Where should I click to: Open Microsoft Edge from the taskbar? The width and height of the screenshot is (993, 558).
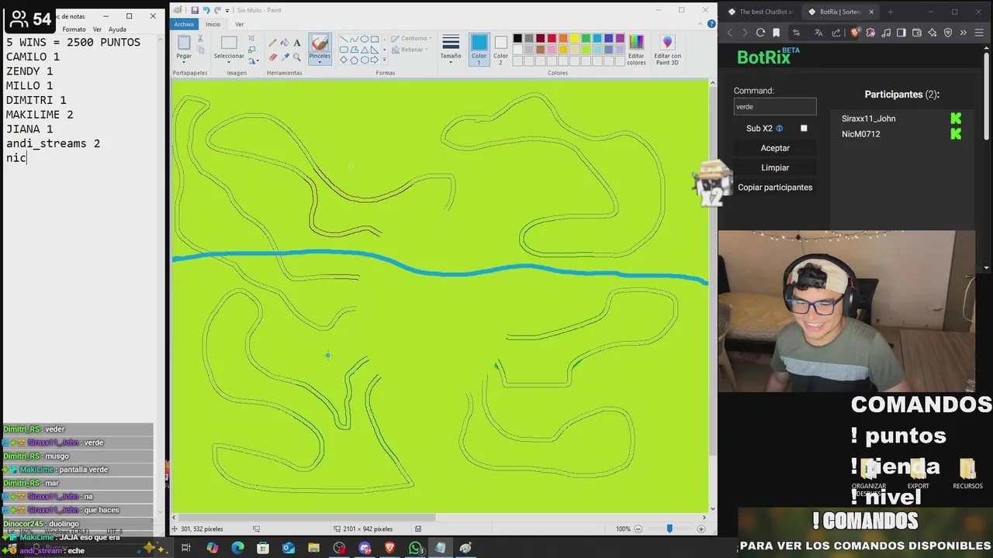(237, 548)
